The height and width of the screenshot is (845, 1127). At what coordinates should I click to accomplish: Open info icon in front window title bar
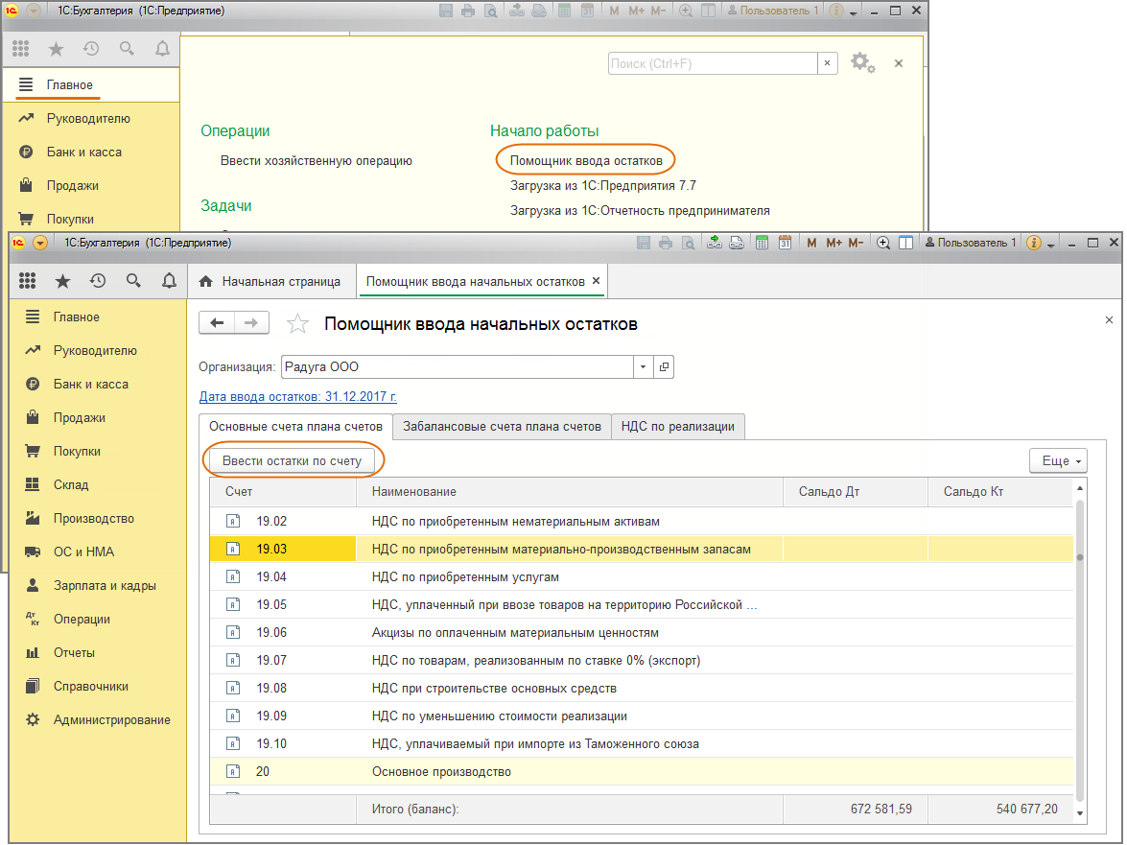pos(1034,243)
